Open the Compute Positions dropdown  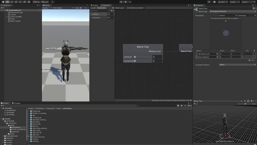237,65
